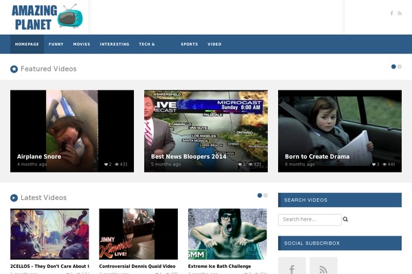The width and height of the screenshot is (412, 274).
Task: Open the Interesting menu category
Action: [x=115, y=44]
